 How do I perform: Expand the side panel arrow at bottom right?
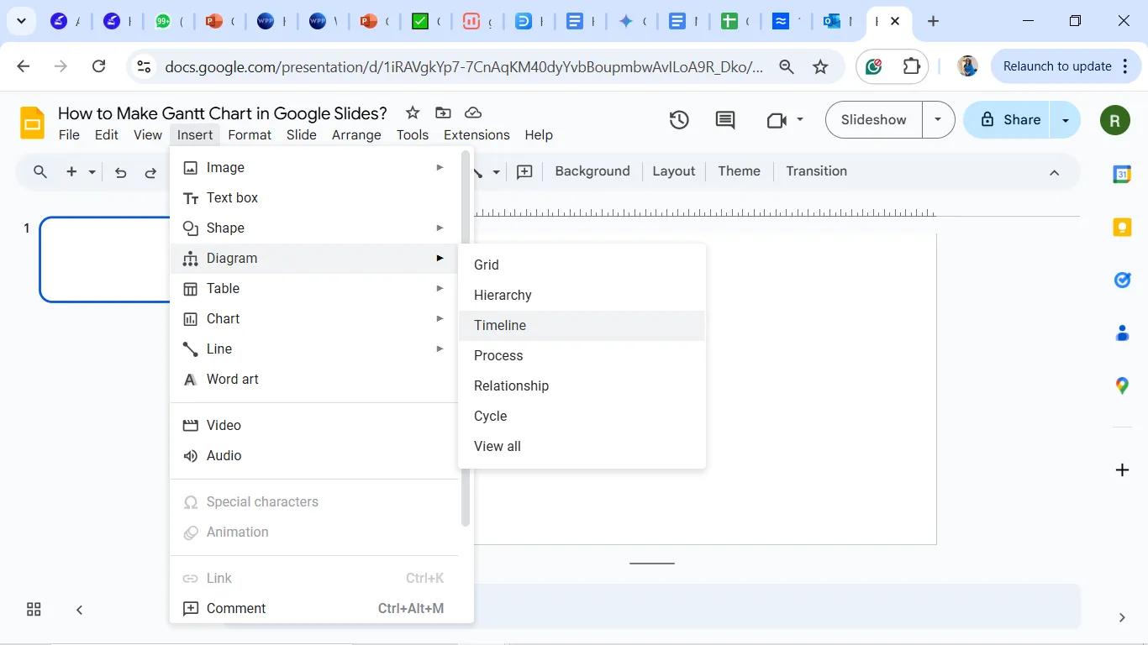pos(1122,617)
